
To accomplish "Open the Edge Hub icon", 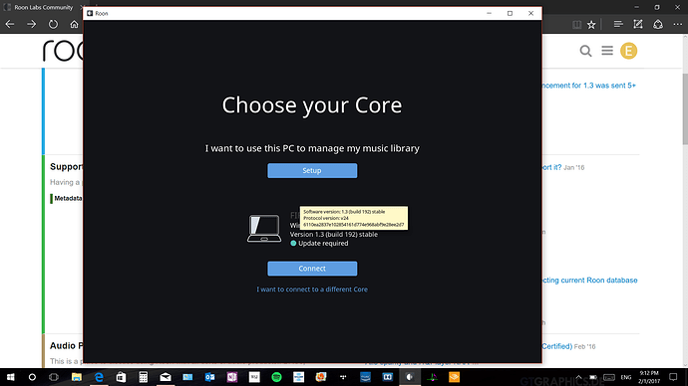I will (x=618, y=24).
